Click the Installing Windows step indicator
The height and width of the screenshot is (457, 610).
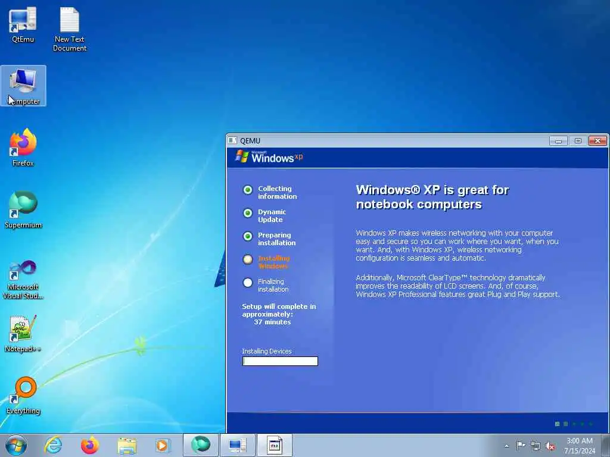(x=248, y=259)
